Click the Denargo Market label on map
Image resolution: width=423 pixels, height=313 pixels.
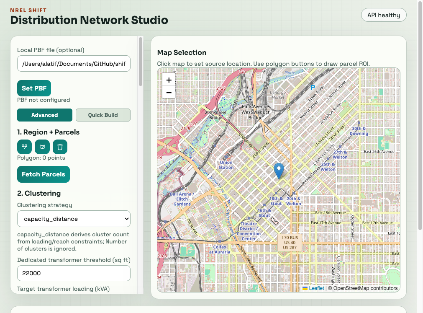(278, 95)
